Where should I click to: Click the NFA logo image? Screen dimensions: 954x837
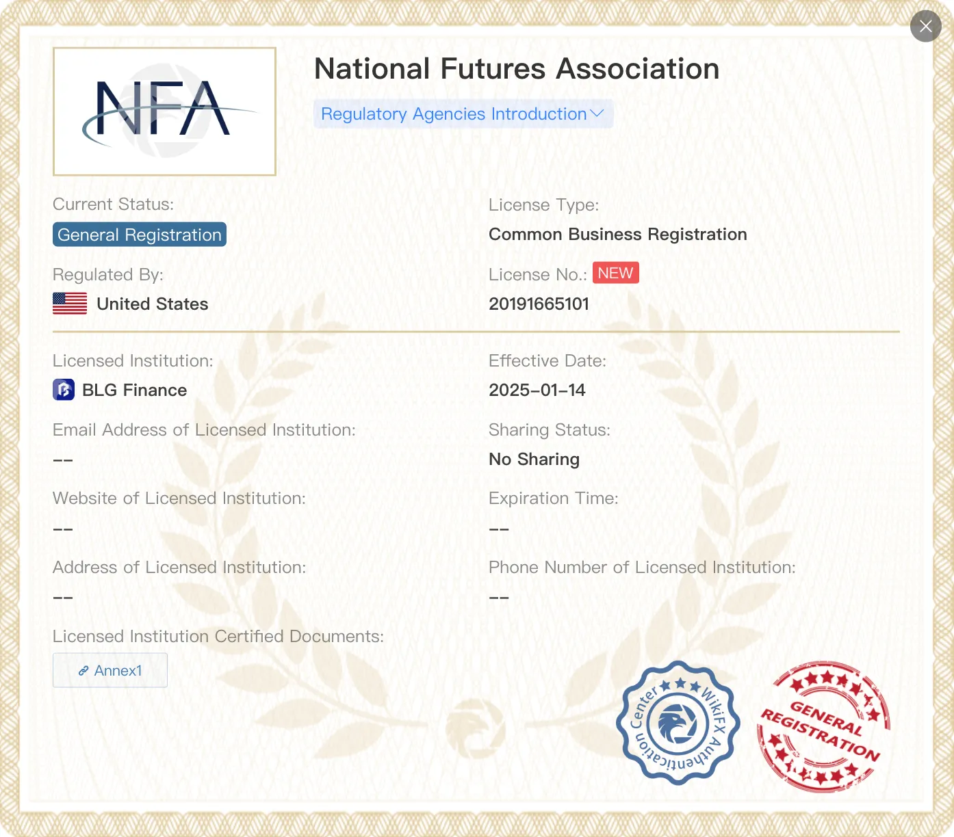click(x=164, y=111)
